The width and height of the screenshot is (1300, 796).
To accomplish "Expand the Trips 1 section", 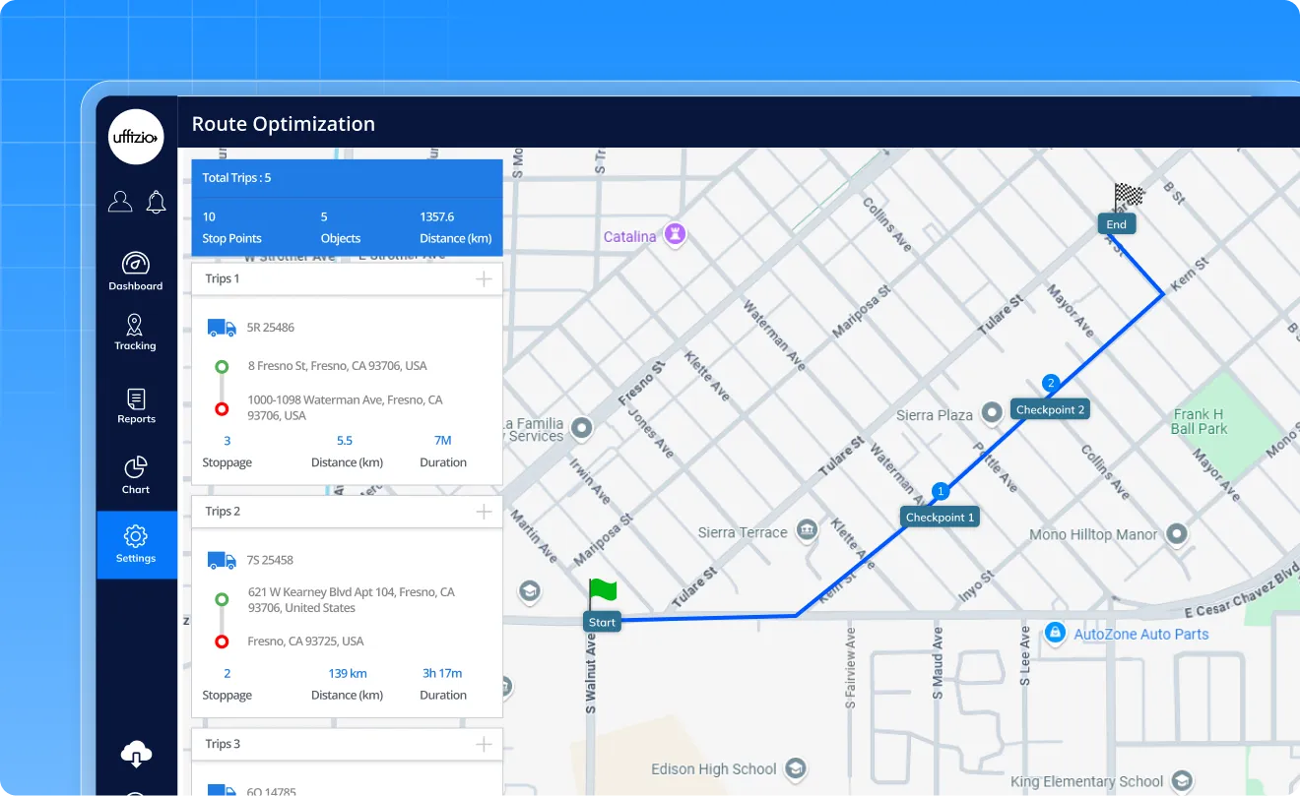I will click(x=484, y=278).
